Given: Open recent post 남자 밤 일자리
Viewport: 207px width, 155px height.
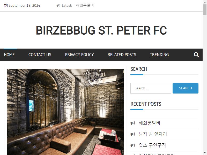Looking at the screenshot, I should [153, 134].
